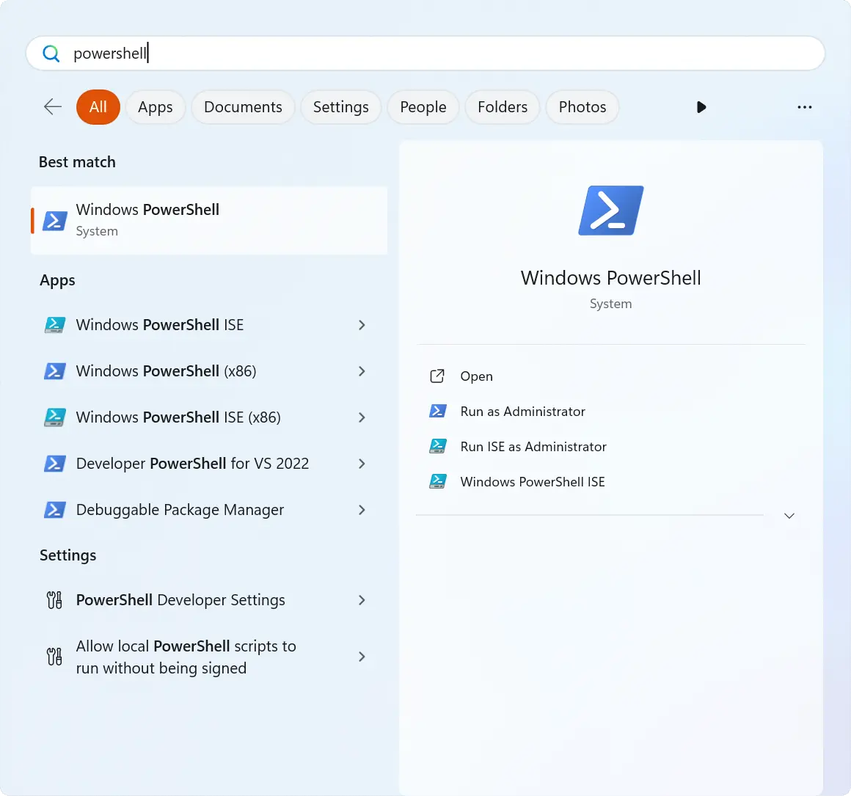
Task: Expand Developer PowerShell for VS 2022 chevron
Action: pyautogui.click(x=362, y=464)
